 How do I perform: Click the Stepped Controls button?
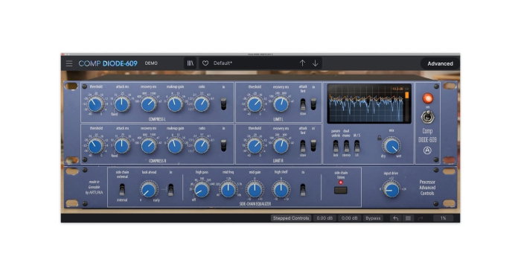tap(291, 218)
